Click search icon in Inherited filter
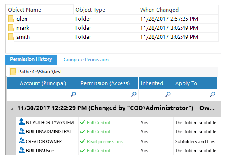The width and height of the screenshot is (225, 165). 168,94
